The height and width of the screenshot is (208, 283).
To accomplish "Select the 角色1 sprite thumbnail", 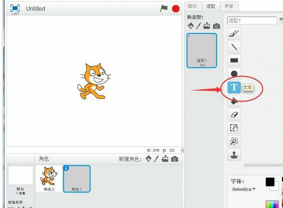I will 77,179.
